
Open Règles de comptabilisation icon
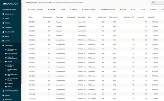coord(6,58)
